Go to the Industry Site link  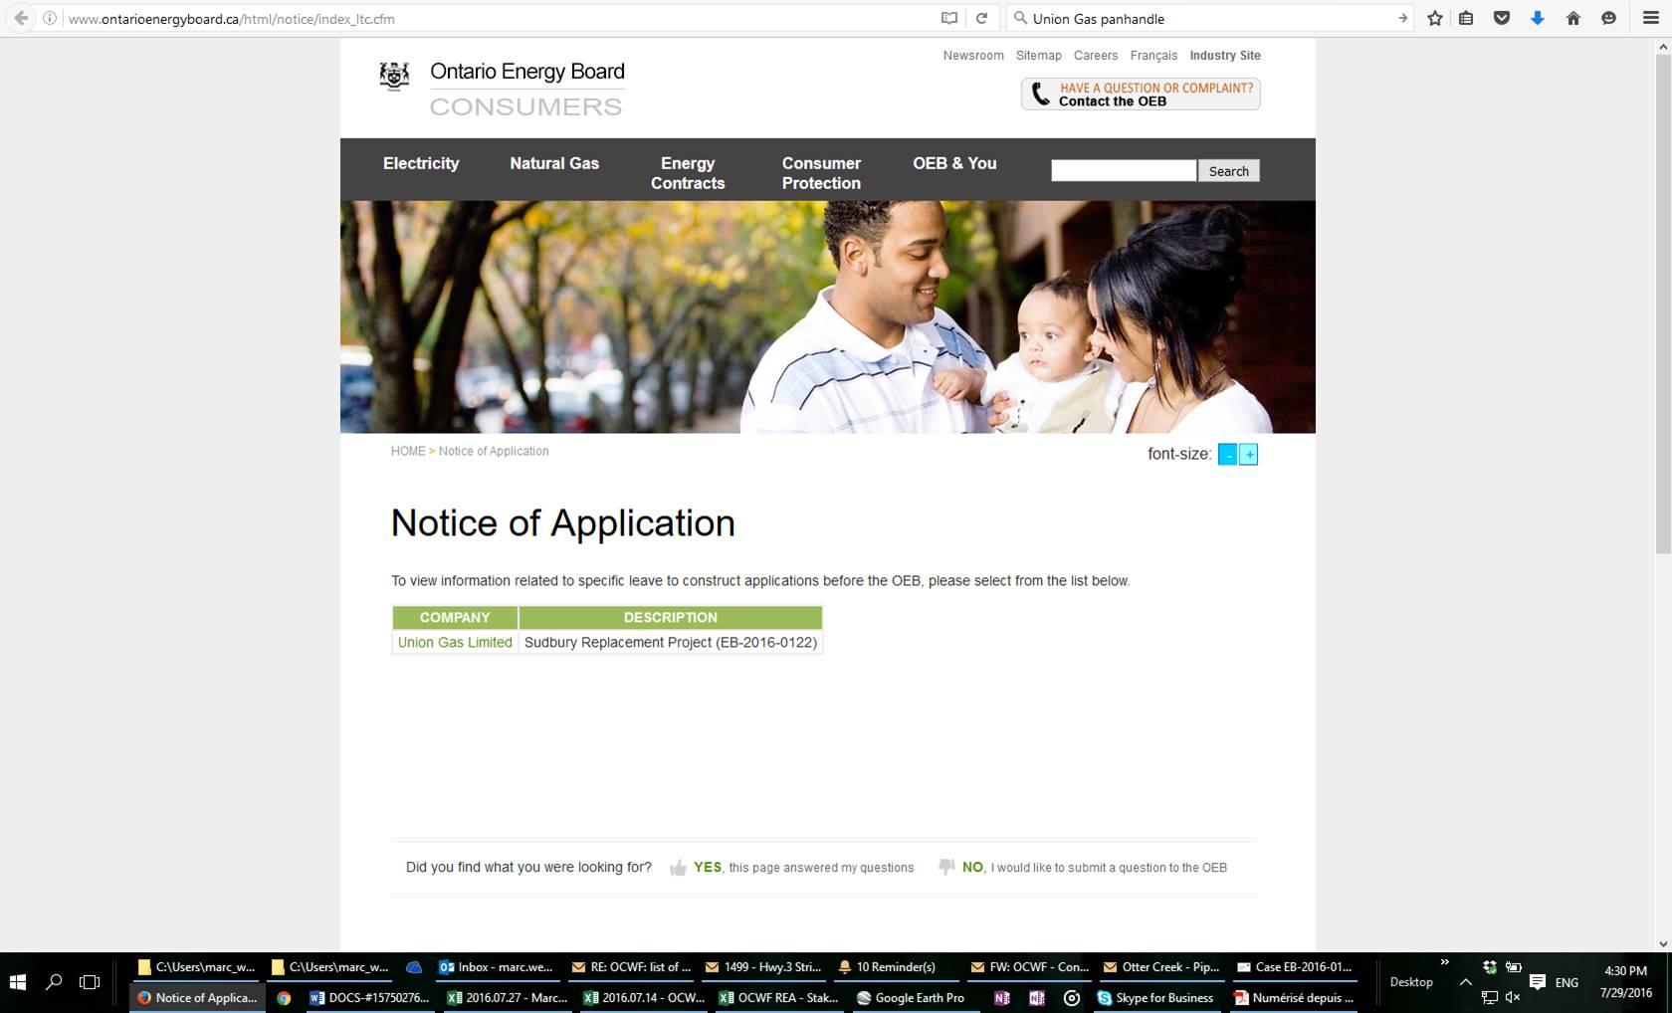1225,56
